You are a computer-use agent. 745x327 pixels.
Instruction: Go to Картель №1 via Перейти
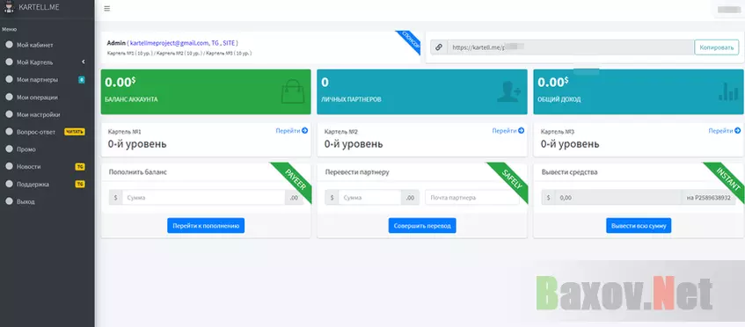[292, 130]
